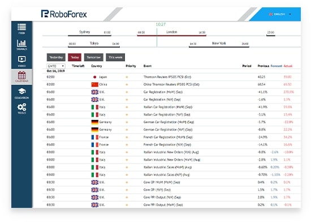Click the Forecast column header
The image size is (311, 222).
click(x=277, y=66)
